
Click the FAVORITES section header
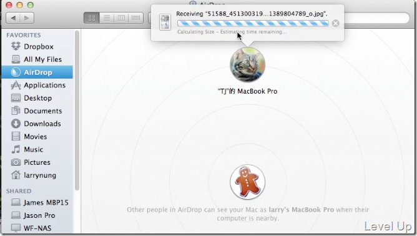click(24, 35)
